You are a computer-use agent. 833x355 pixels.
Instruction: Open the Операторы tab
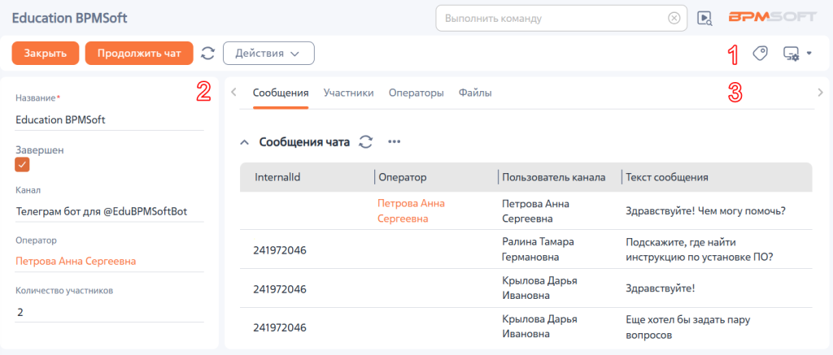pos(416,93)
